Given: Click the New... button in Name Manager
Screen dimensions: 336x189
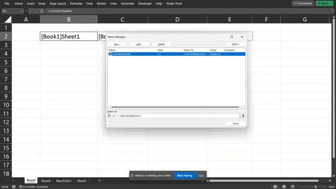Looking at the screenshot, I should click(117, 44).
